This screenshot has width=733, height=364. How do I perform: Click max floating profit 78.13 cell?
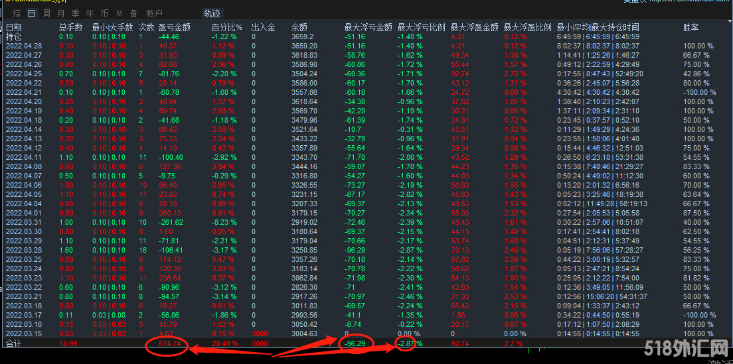coord(460,250)
